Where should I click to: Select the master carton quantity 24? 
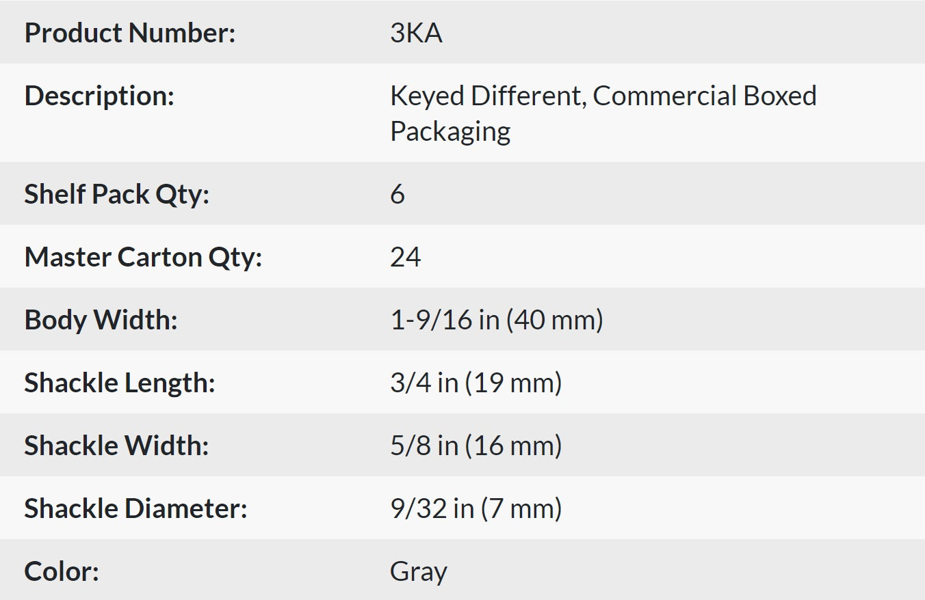click(x=405, y=257)
